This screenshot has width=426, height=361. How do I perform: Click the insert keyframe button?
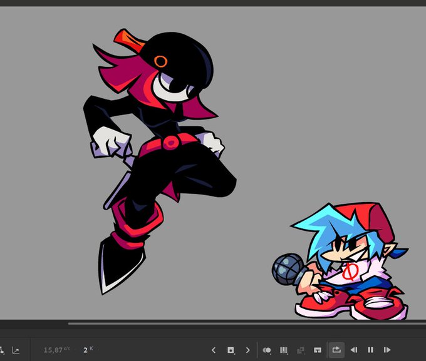(x=231, y=350)
